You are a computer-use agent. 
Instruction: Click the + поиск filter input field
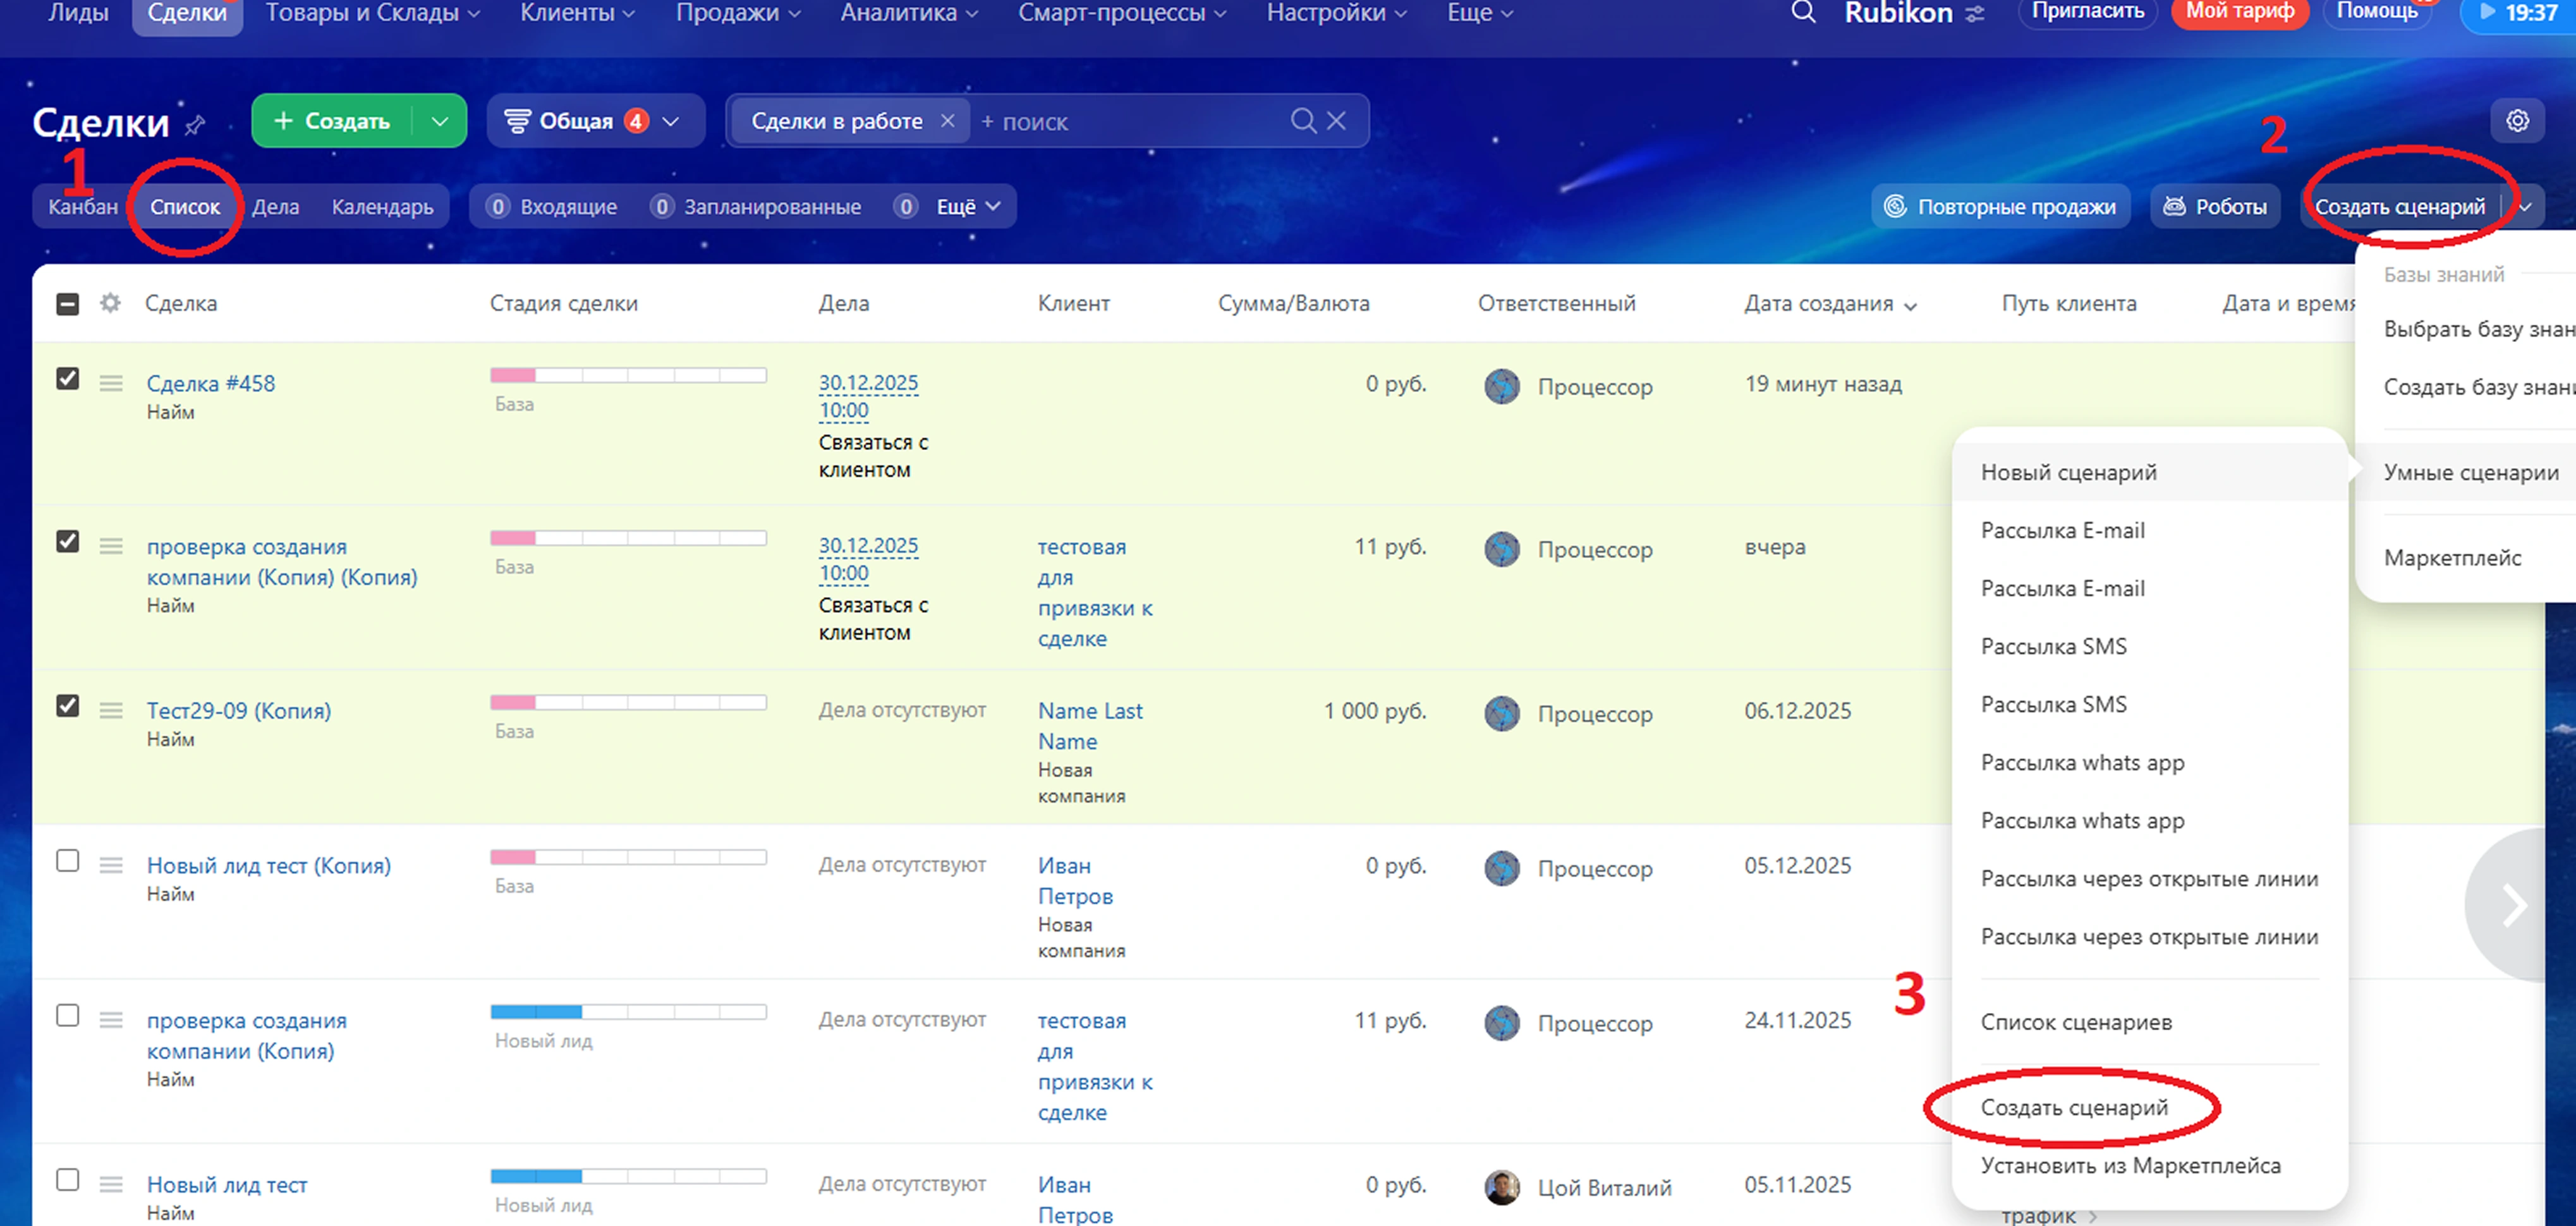pyautogui.click(x=1130, y=121)
